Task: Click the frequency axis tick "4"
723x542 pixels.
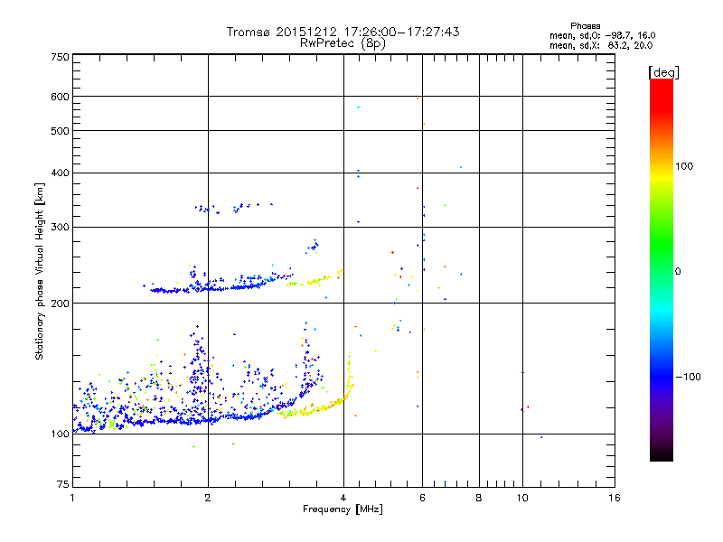Action: pyautogui.click(x=343, y=498)
